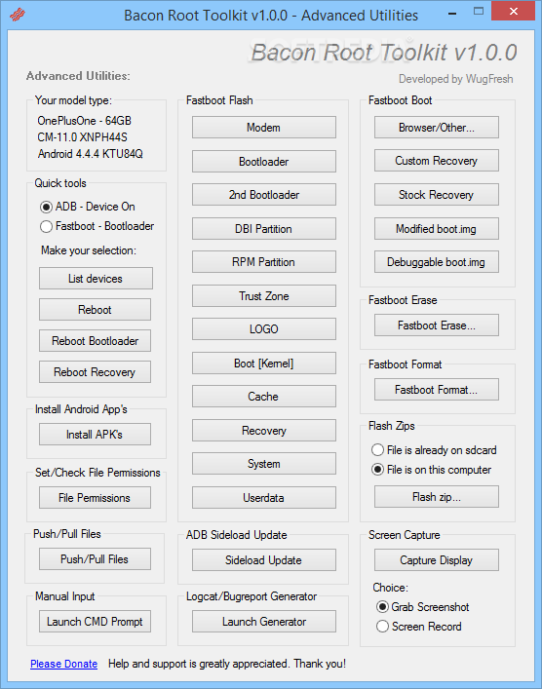
Task: Launch Generator for logcat/bugreport
Action: (264, 622)
